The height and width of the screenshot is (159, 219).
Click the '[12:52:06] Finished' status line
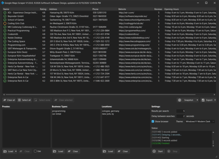pos(161,143)
